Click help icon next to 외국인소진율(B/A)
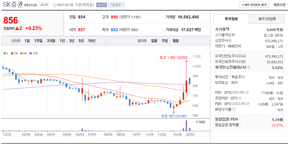The width and height of the screenshot is (288, 144). tap(248, 67)
